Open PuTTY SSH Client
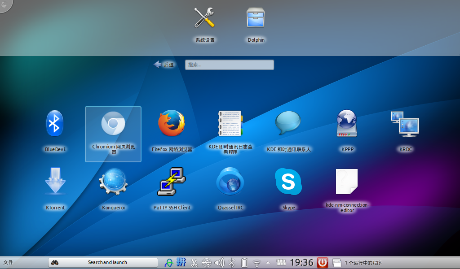This screenshot has height=269, width=460. 172,189
